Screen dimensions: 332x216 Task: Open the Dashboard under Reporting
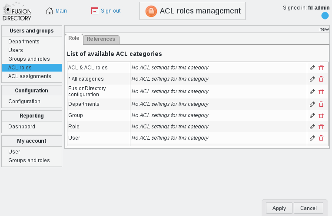point(22,127)
